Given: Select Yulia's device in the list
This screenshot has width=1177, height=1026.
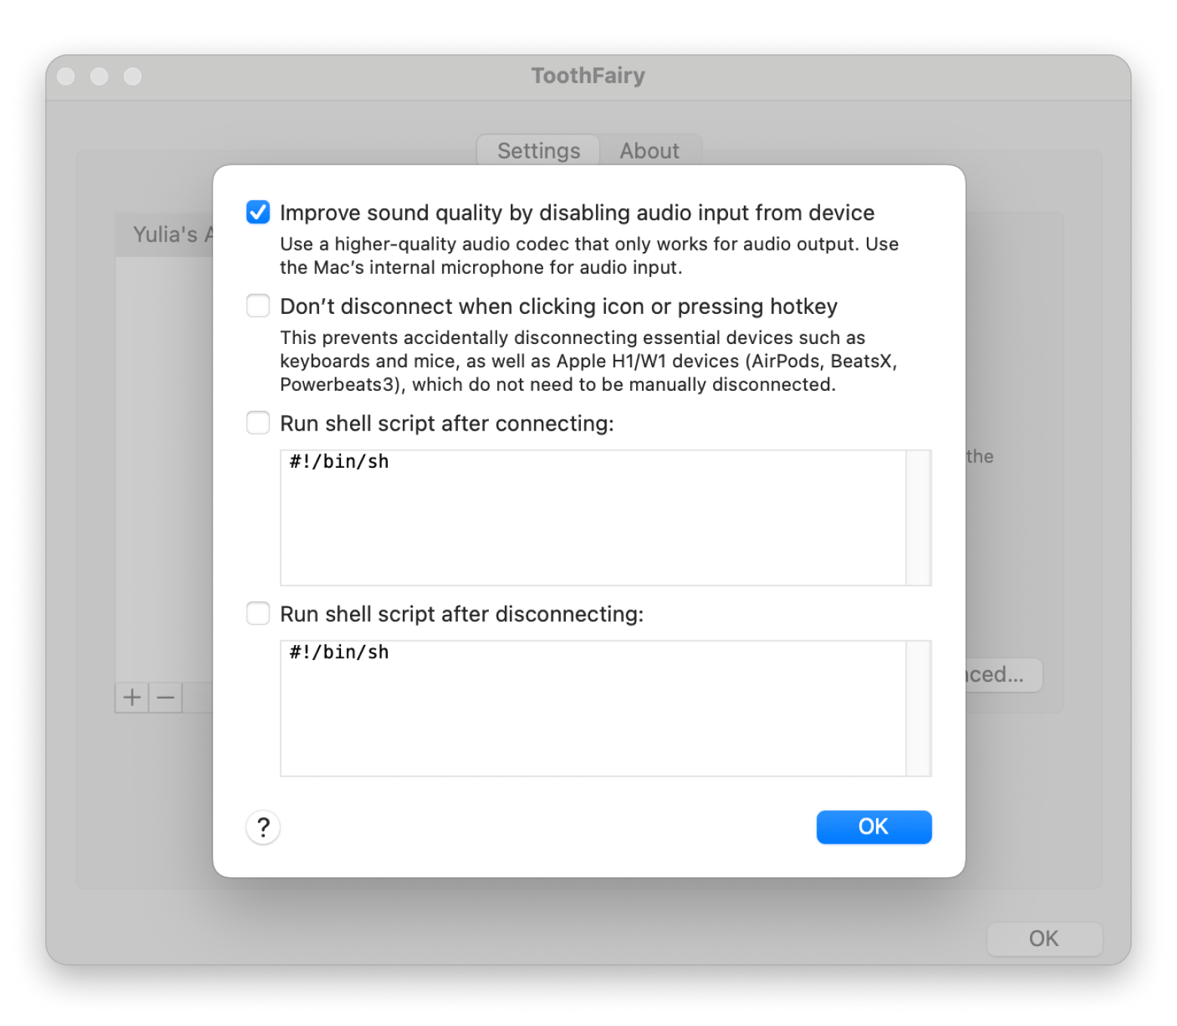Looking at the screenshot, I should click(x=166, y=235).
